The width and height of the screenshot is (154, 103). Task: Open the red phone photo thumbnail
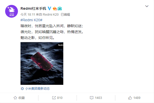pyautogui.click(x=42, y=64)
